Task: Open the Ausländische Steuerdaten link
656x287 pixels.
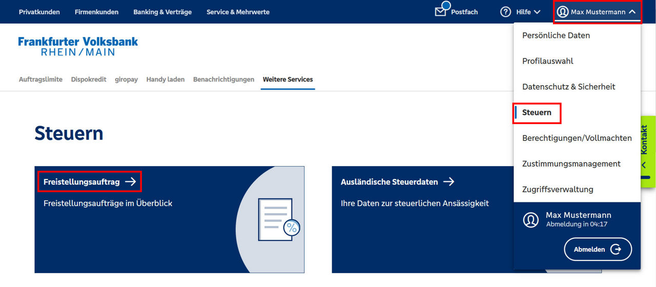Action: point(389,182)
